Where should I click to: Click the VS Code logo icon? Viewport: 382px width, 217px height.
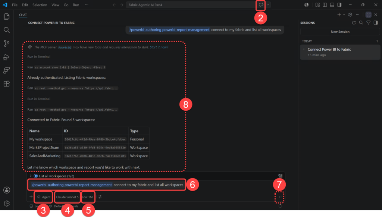tap(5, 4)
